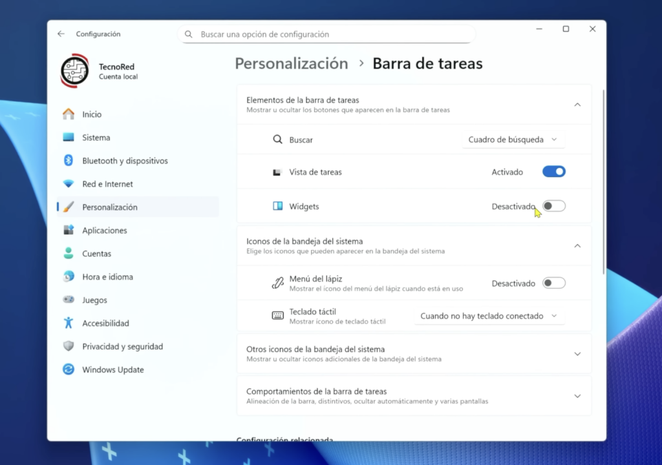Open the Cuadro de búsqueda dropdown
The height and width of the screenshot is (465, 662).
pos(513,139)
